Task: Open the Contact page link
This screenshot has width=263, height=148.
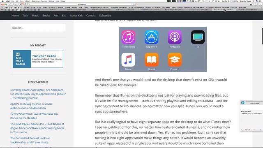Action: (91, 16)
